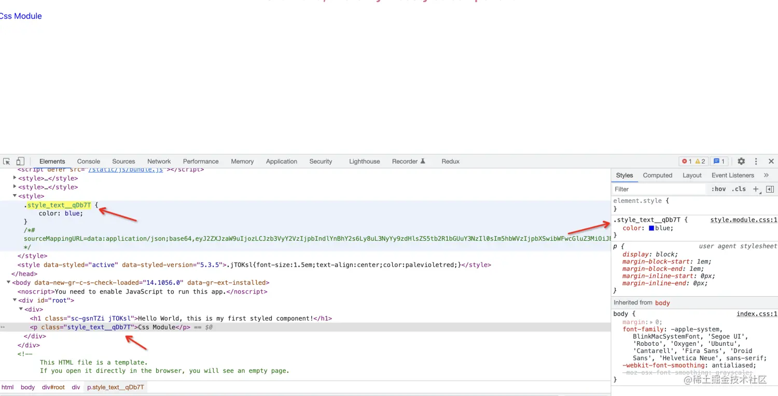The height and width of the screenshot is (396, 778).
Task: Click the inherited from body link
Action: coord(662,303)
